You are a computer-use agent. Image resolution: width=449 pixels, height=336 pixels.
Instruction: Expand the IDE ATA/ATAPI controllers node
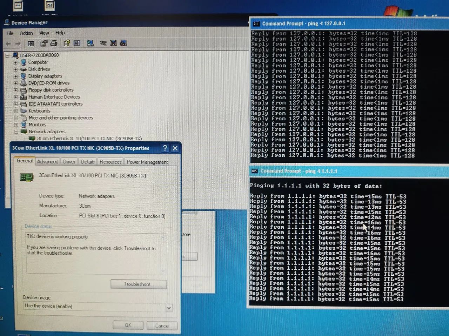click(15, 104)
